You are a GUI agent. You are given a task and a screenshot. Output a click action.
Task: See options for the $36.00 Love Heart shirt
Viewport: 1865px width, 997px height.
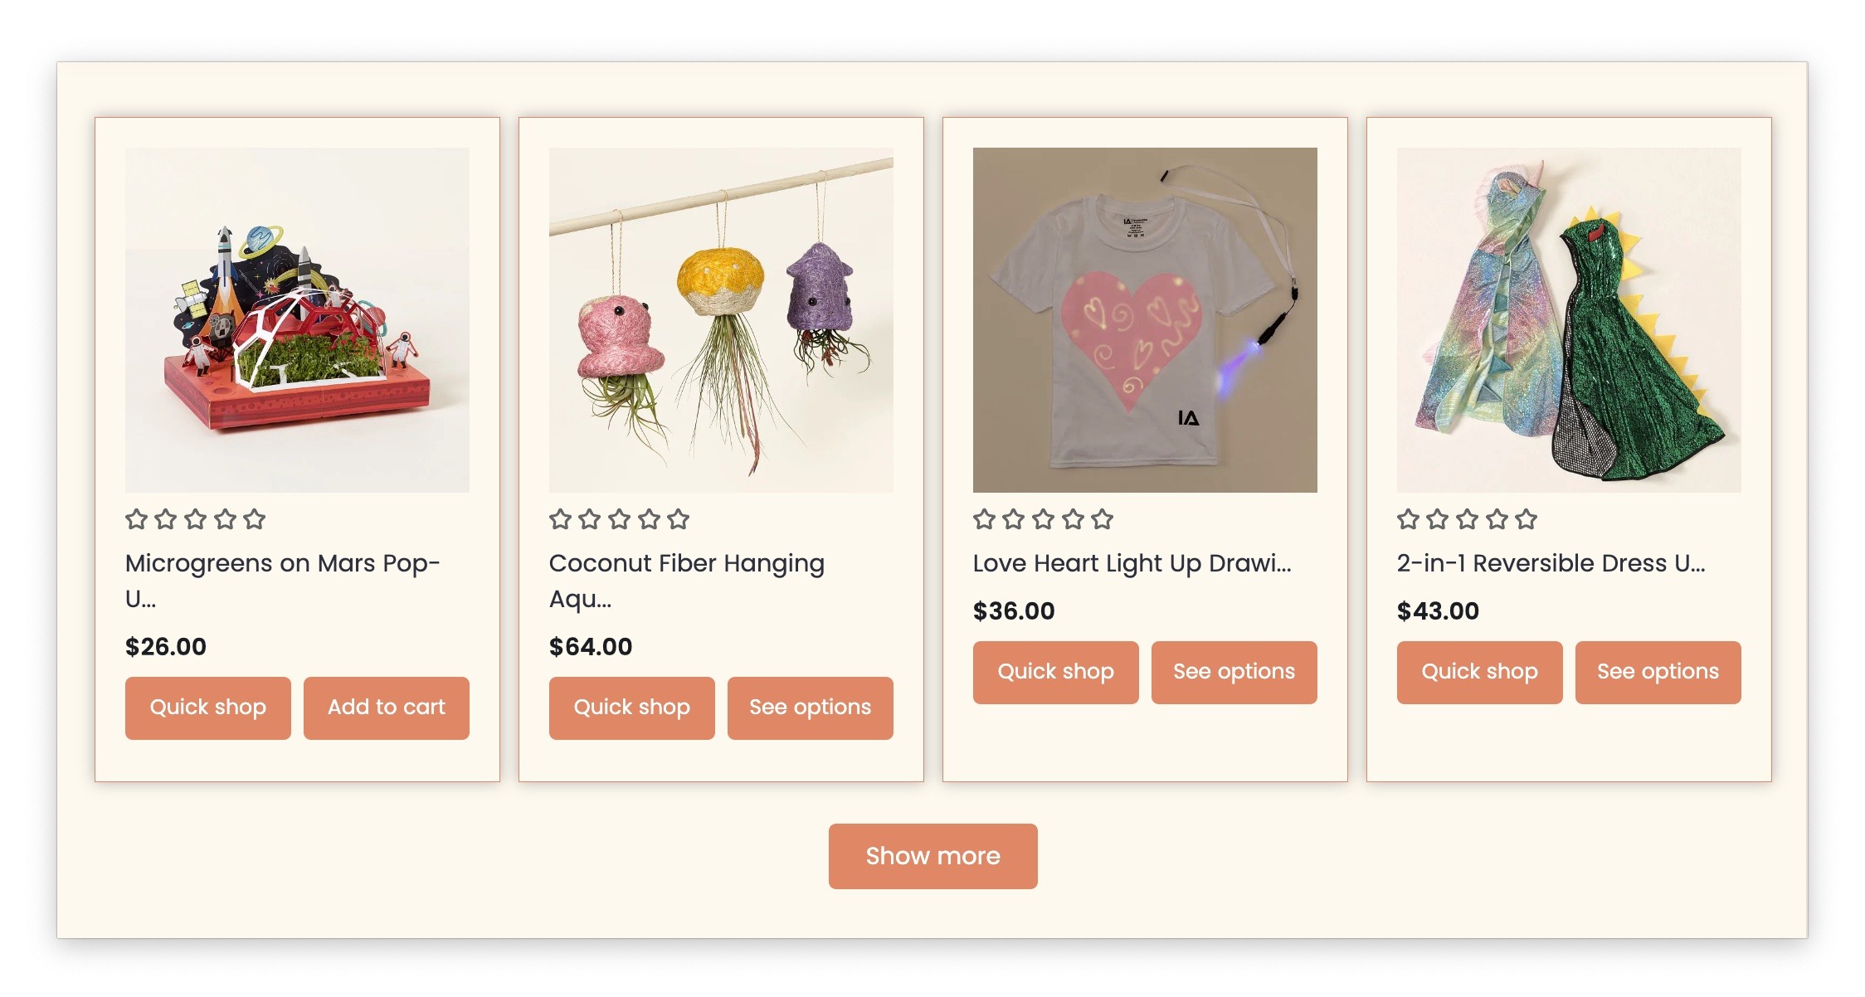1234,672
